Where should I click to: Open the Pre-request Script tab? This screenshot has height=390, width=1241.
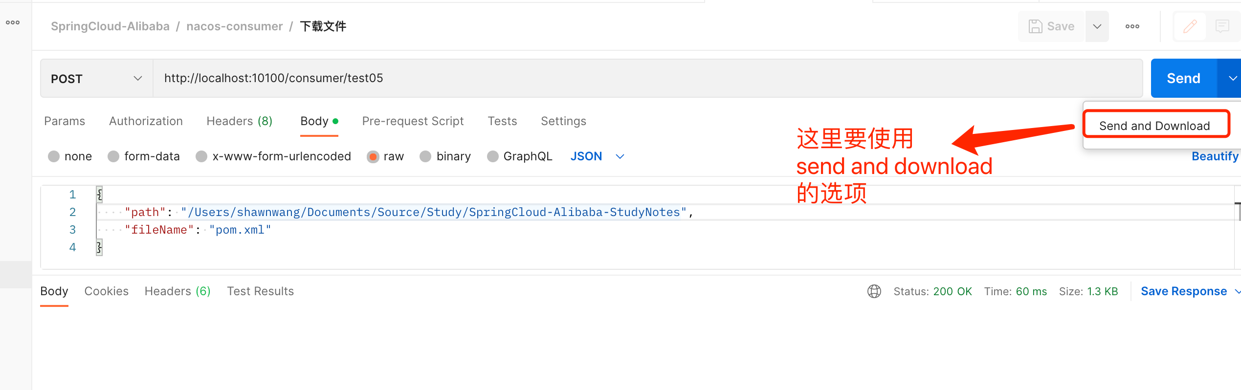413,121
